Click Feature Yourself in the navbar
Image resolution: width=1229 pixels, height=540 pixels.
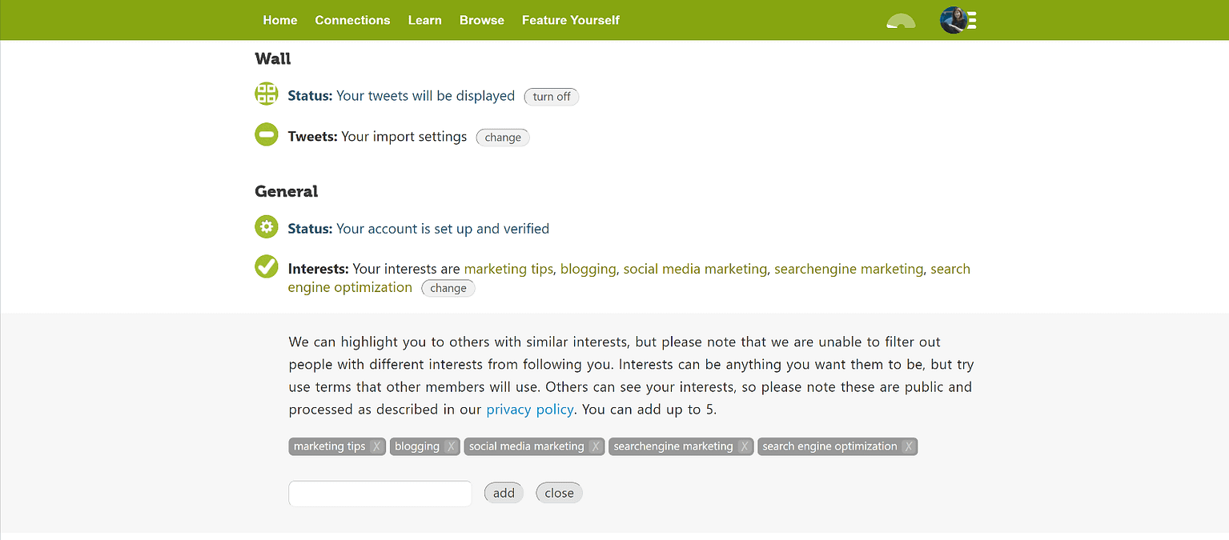pos(570,20)
